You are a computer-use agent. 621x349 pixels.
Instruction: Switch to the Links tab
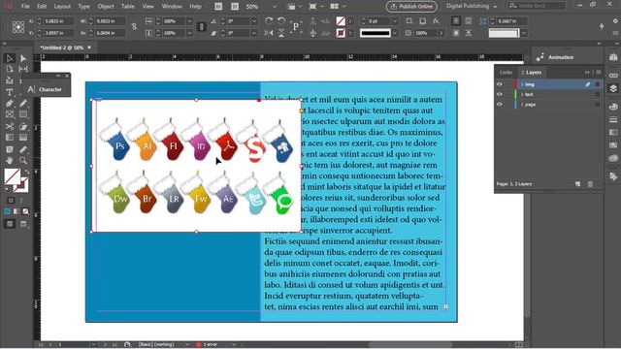tap(506, 73)
